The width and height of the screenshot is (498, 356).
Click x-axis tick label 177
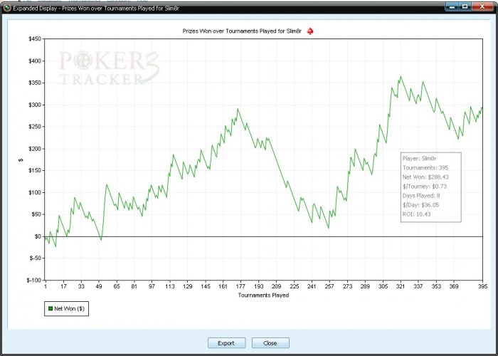240,286
